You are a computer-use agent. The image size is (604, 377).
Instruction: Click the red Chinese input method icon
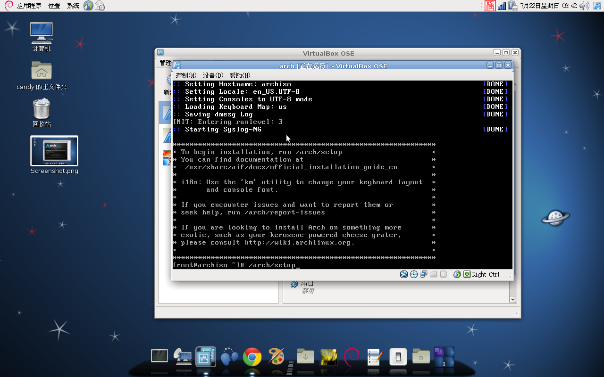click(x=490, y=6)
